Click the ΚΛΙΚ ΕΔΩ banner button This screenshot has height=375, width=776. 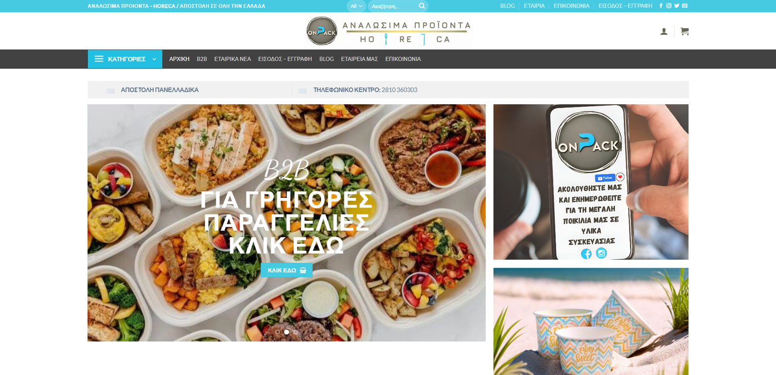click(x=287, y=270)
